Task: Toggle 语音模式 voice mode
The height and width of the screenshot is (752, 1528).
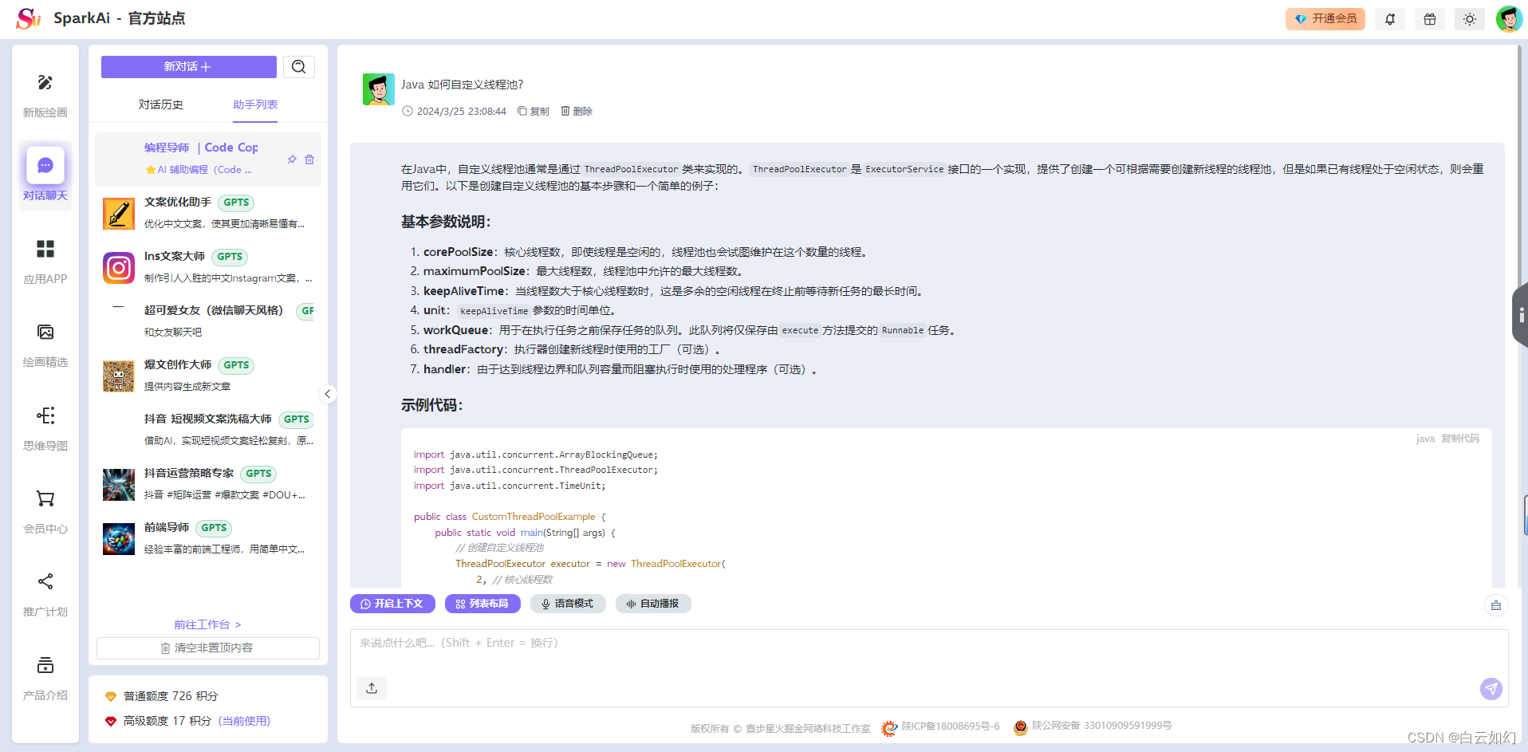Action: tap(567, 604)
